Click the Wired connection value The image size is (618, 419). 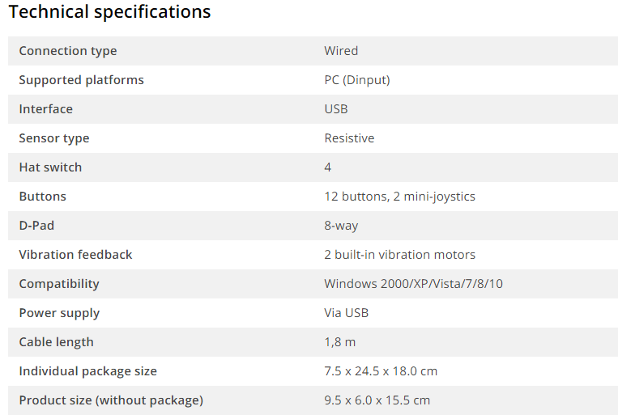[x=341, y=51]
